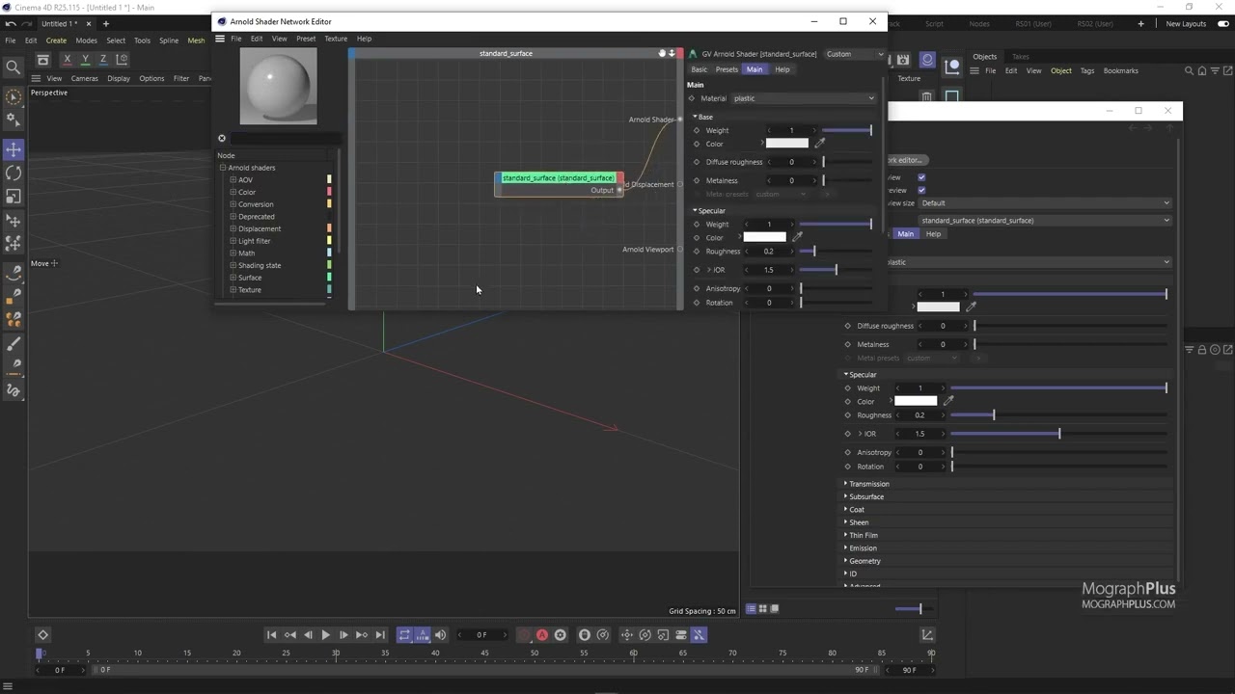Switch to Takes tab in Objects panel

click(x=1020, y=57)
